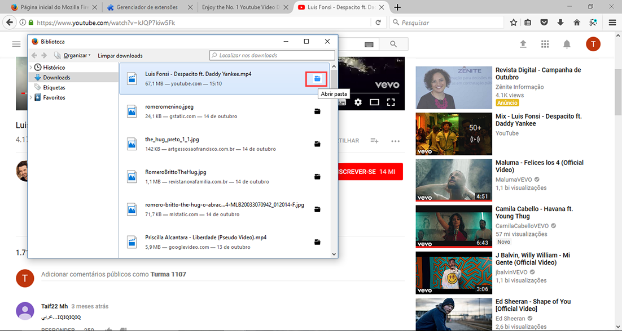Open YouTube on-screen keyboard icon
The image size is (622, 331).
point(369,44)
